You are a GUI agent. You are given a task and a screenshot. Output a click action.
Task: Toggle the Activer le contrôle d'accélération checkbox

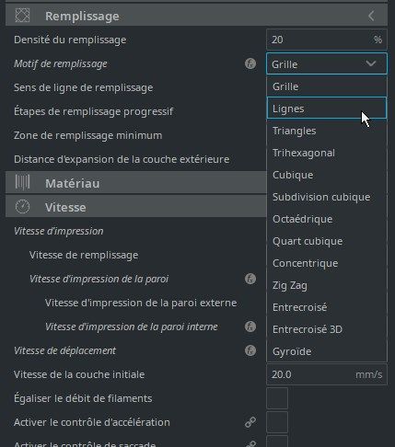click(277, 422)
